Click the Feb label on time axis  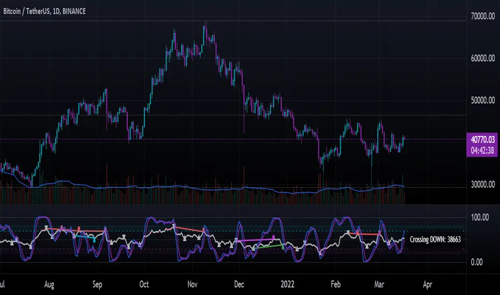tap(335, 284)
